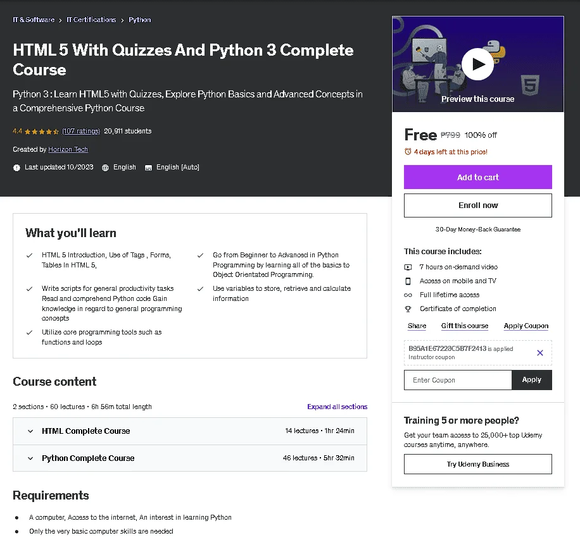Screen dimensions: 580x552
Task: Open Gift this course option
Action: 465,326
